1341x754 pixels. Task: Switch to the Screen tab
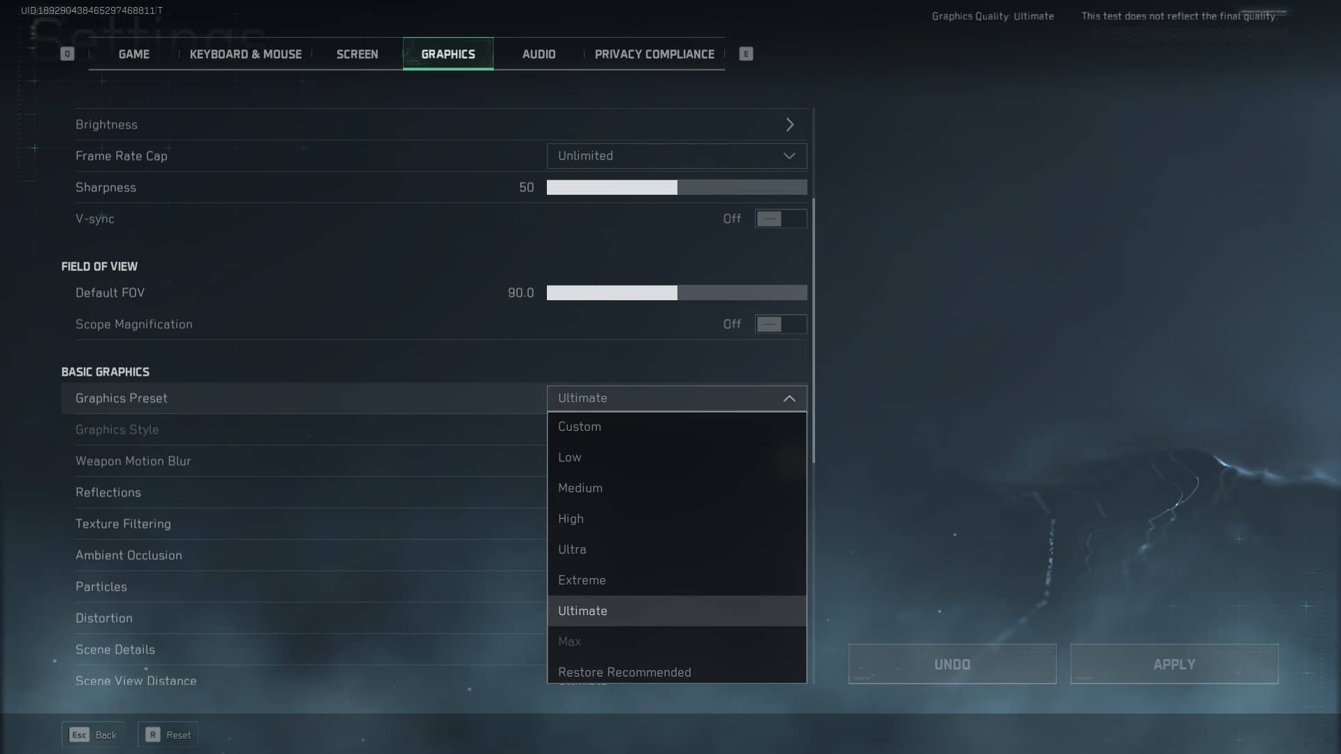357,54
